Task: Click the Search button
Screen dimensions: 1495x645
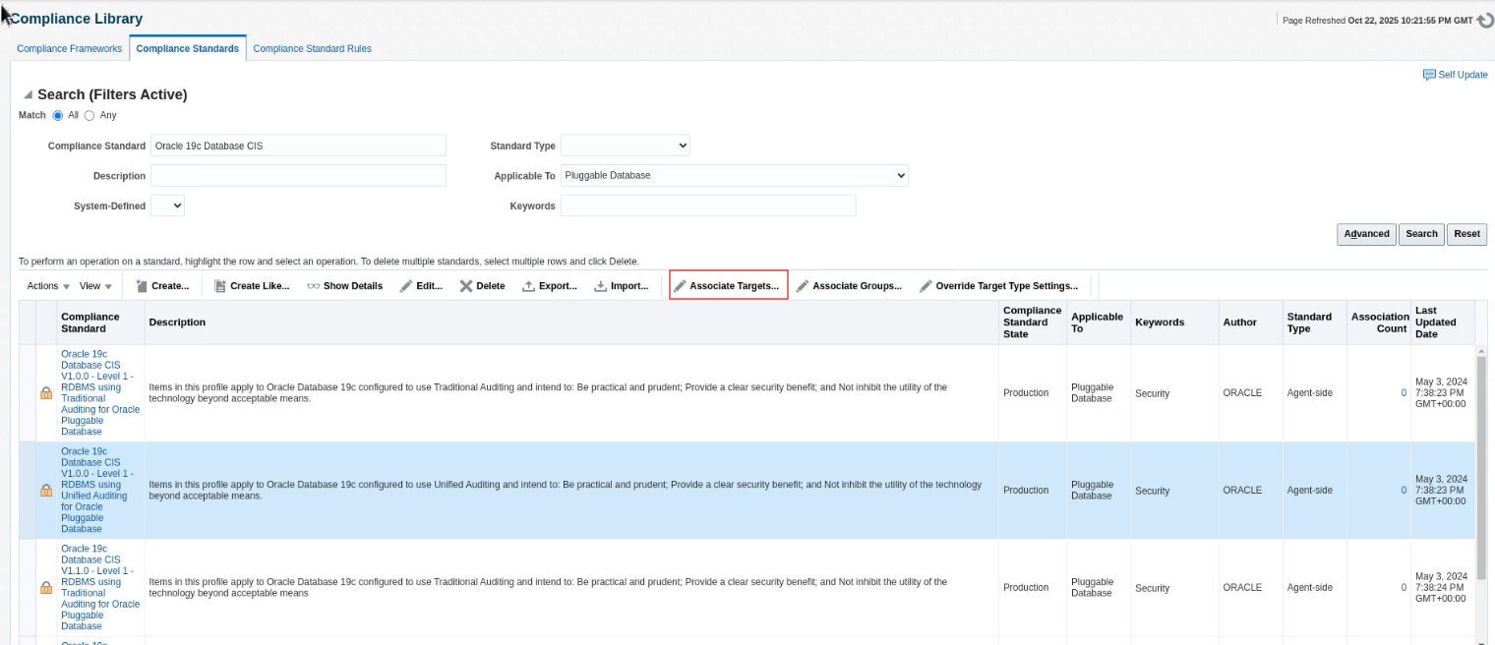Action: tap(1420, 234)
